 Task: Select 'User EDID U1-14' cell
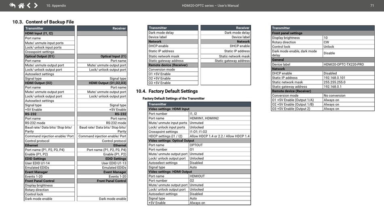(49, 163)
